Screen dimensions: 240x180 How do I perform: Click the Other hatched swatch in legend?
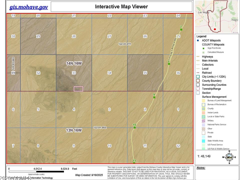[203, 129]
